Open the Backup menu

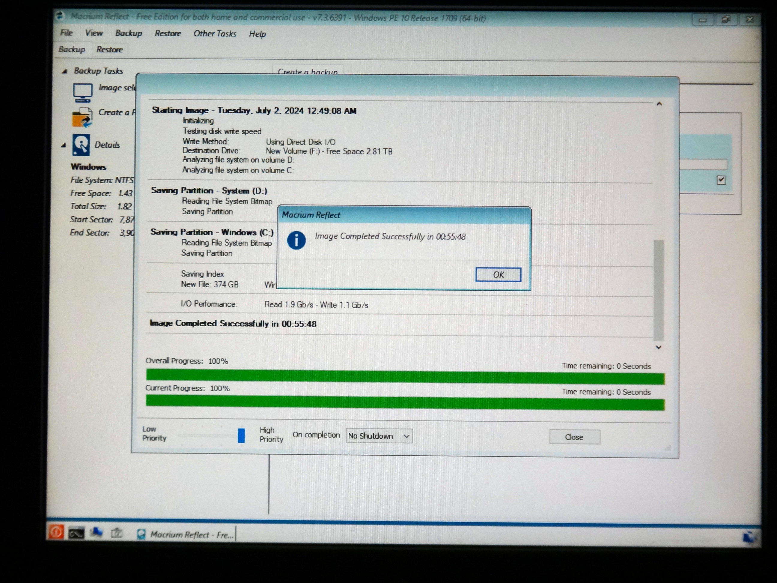[129, 33]
